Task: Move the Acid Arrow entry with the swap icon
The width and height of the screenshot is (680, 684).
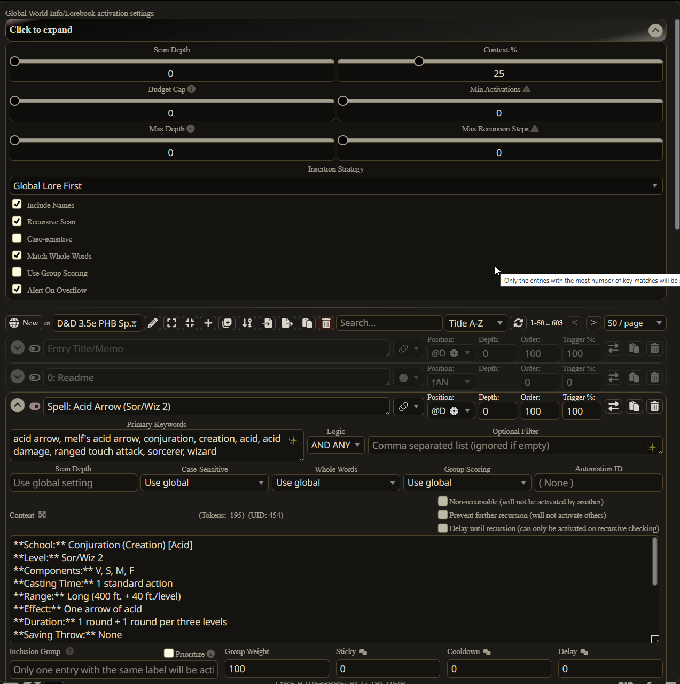Action: [x=614, y=406]
